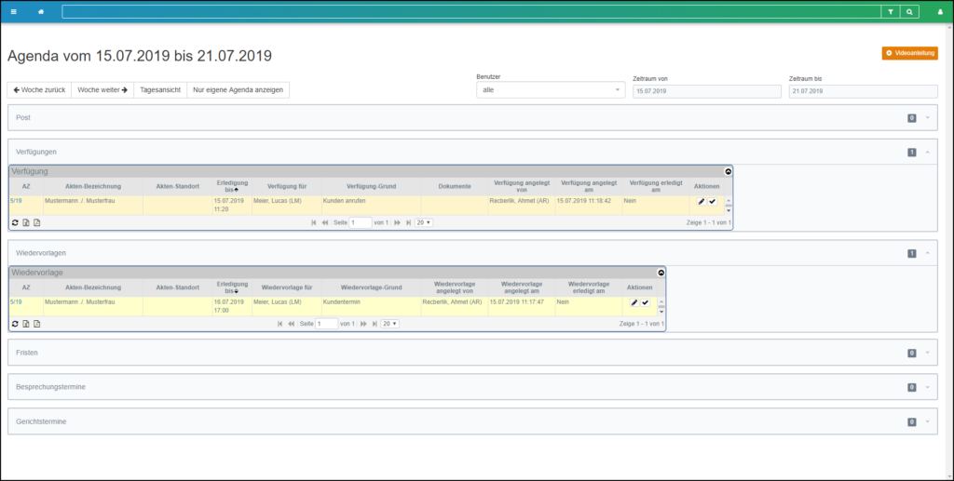Click the home icon in top bar
954x481 pixels.
41,12
